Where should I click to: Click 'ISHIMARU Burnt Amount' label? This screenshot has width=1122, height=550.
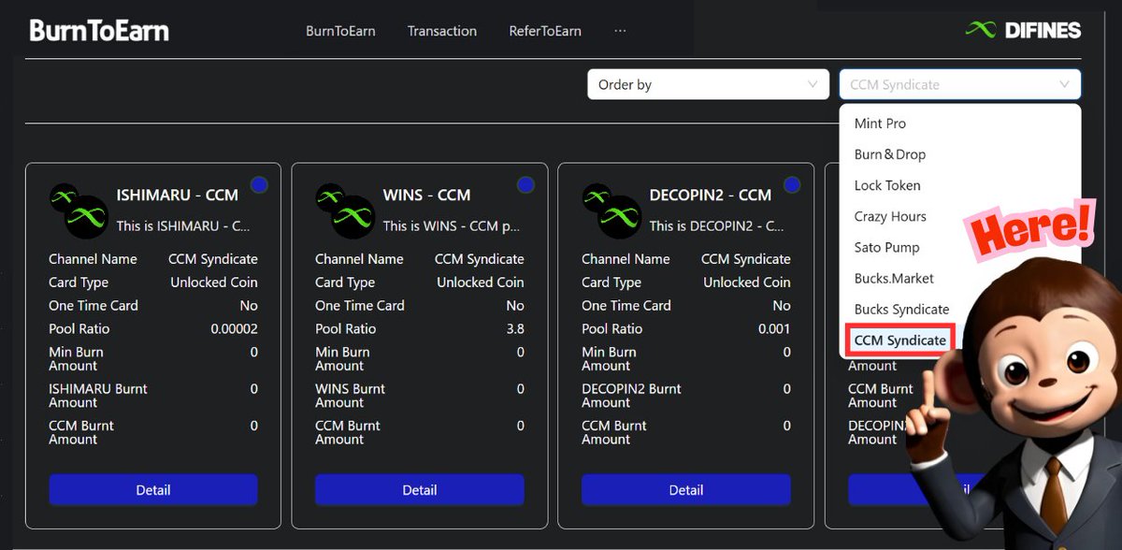(x=98, y=396)
